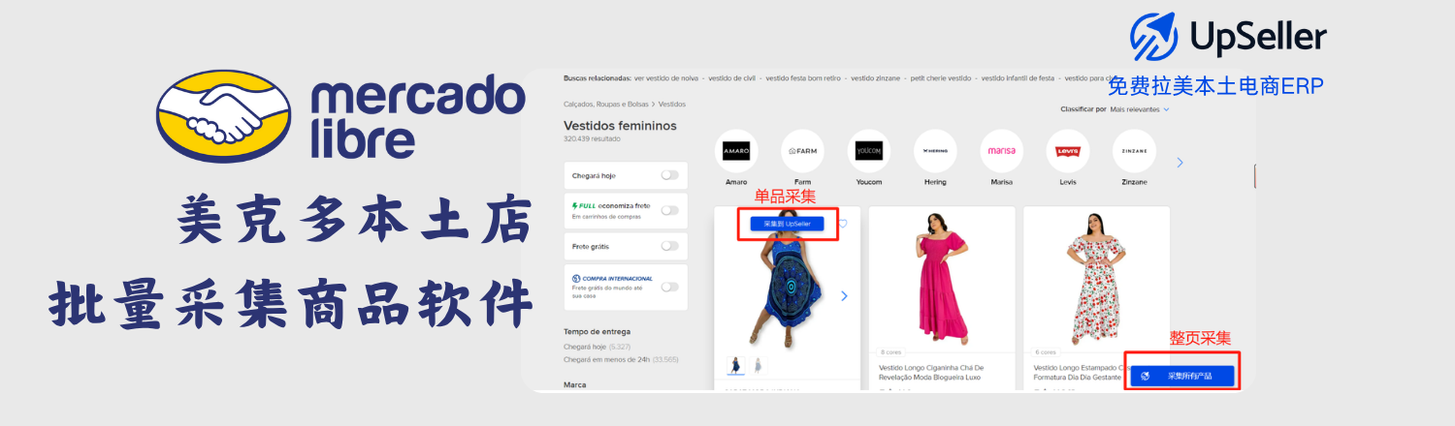The height and width of the screenshot is (426, 1455).
Task: Click the Zinzane brand icon
Action: [1133, 151]
